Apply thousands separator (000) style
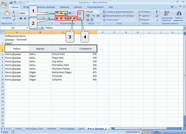 pyautogui.click(x=98, y=16)
